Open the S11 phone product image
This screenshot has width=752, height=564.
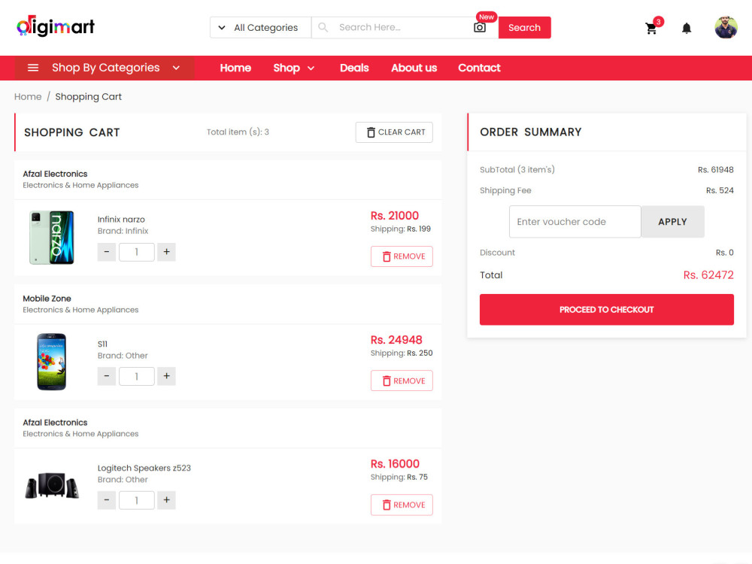point(52,362)
